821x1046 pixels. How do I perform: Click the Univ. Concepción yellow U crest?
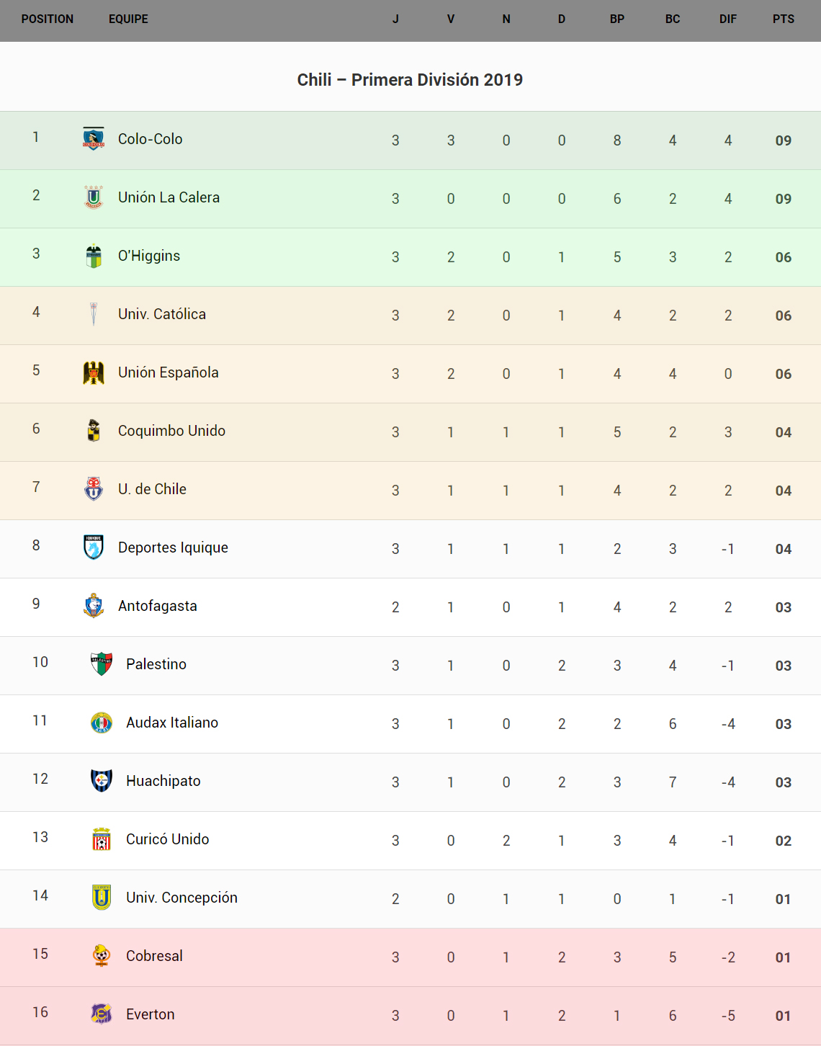pos(102,898)
